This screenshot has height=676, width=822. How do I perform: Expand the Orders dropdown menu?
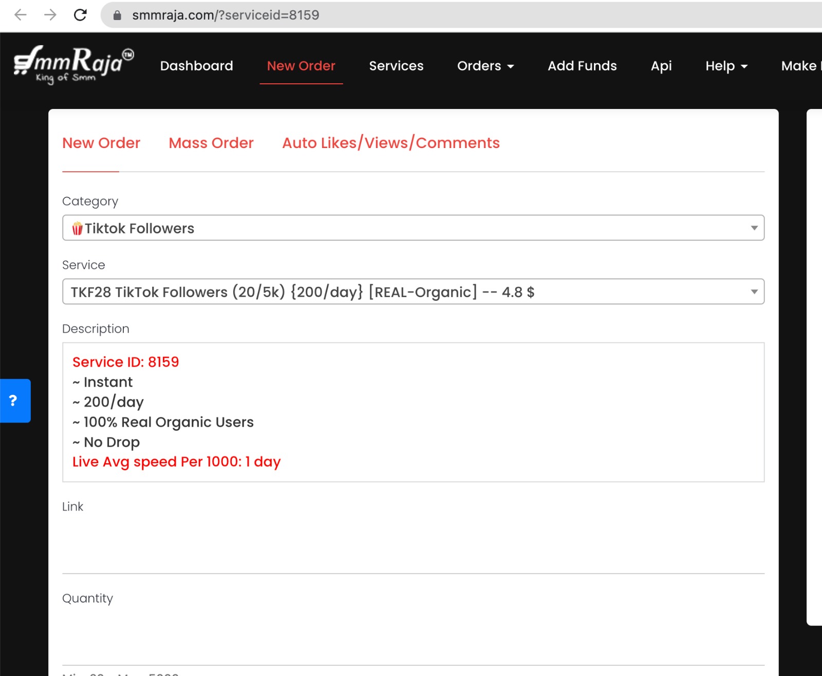tap(485, 66)
